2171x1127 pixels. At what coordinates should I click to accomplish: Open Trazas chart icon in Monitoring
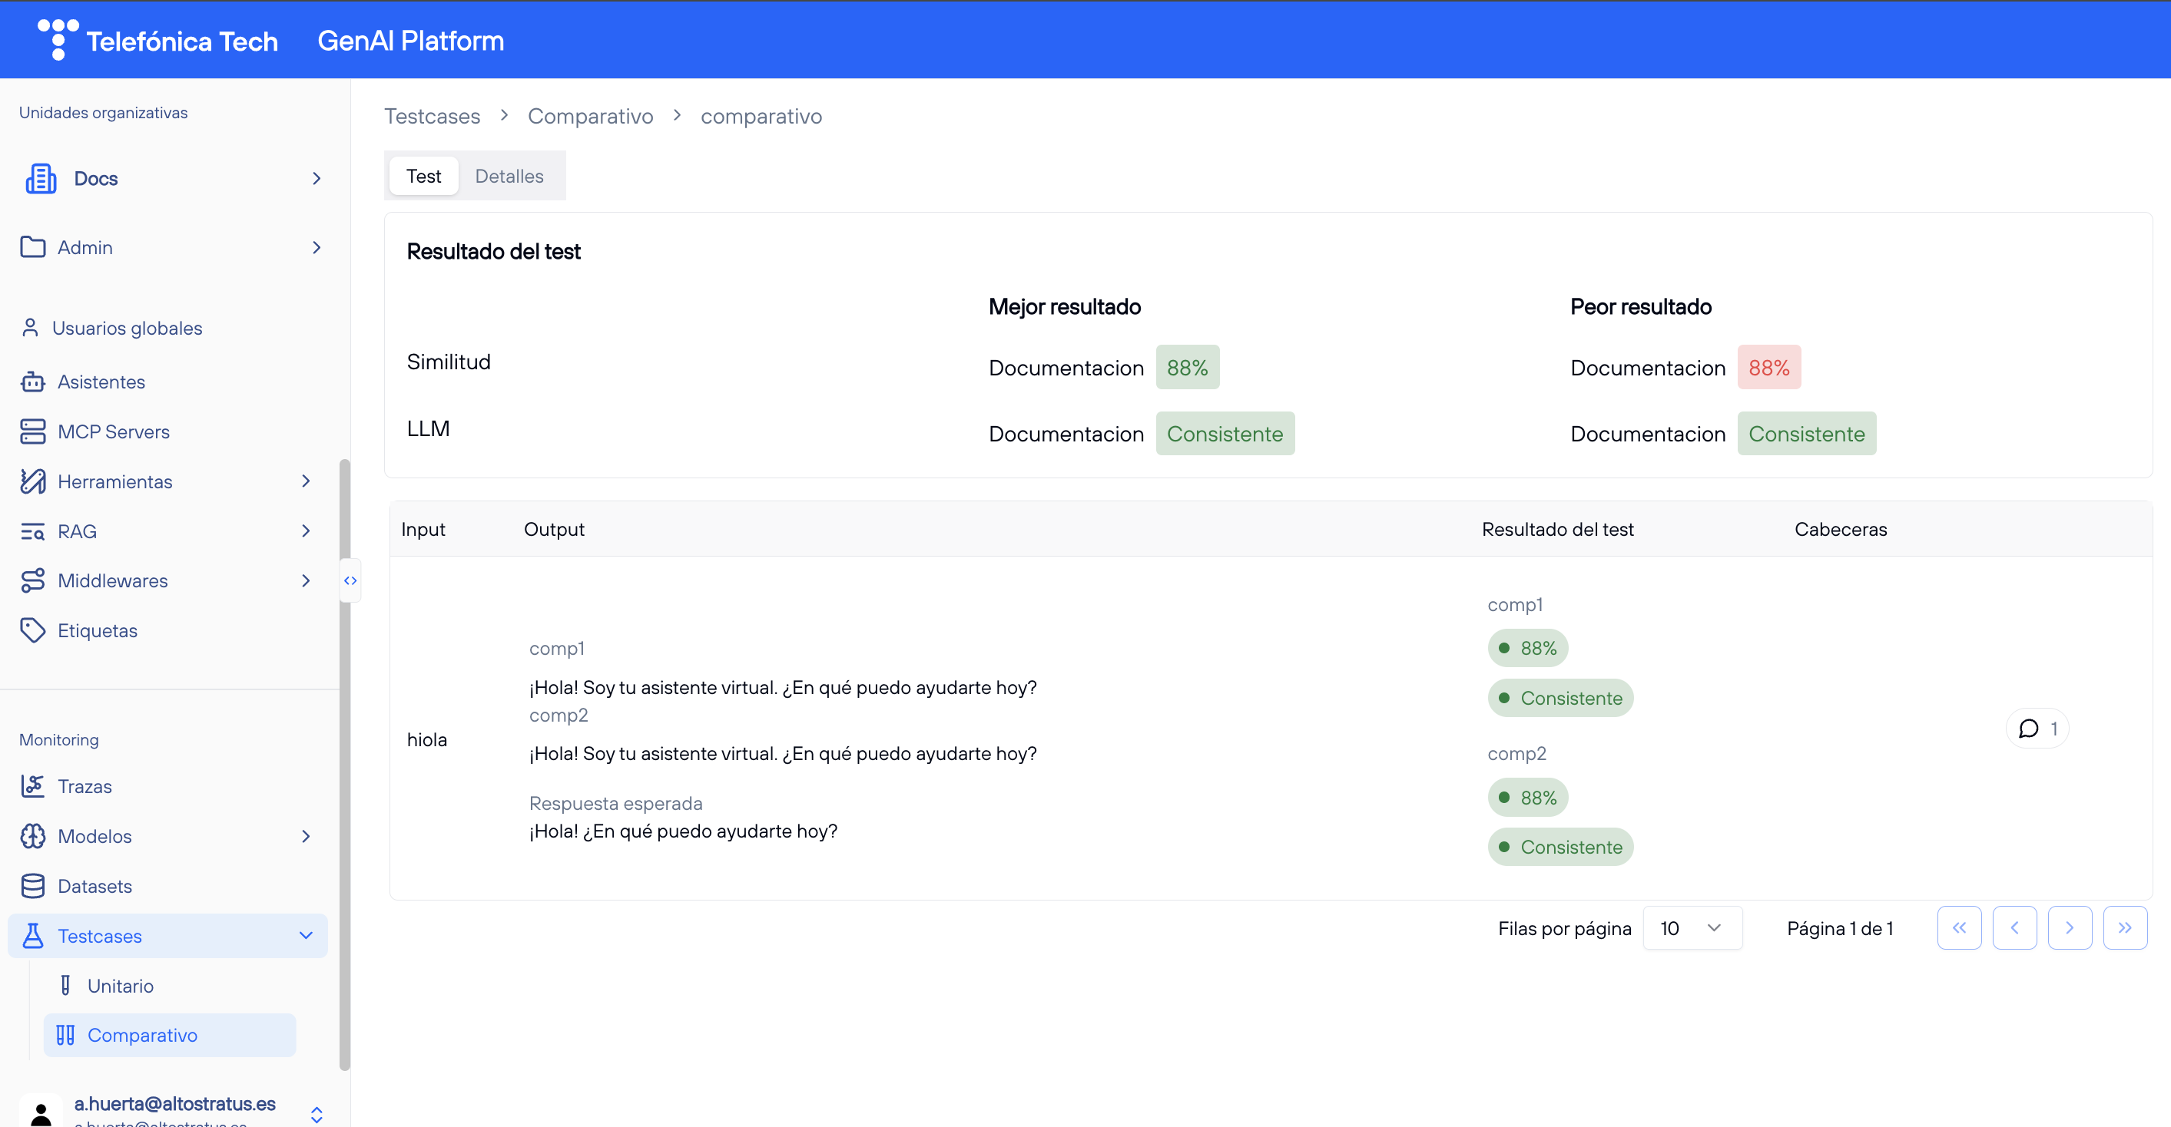pos(32,786)
